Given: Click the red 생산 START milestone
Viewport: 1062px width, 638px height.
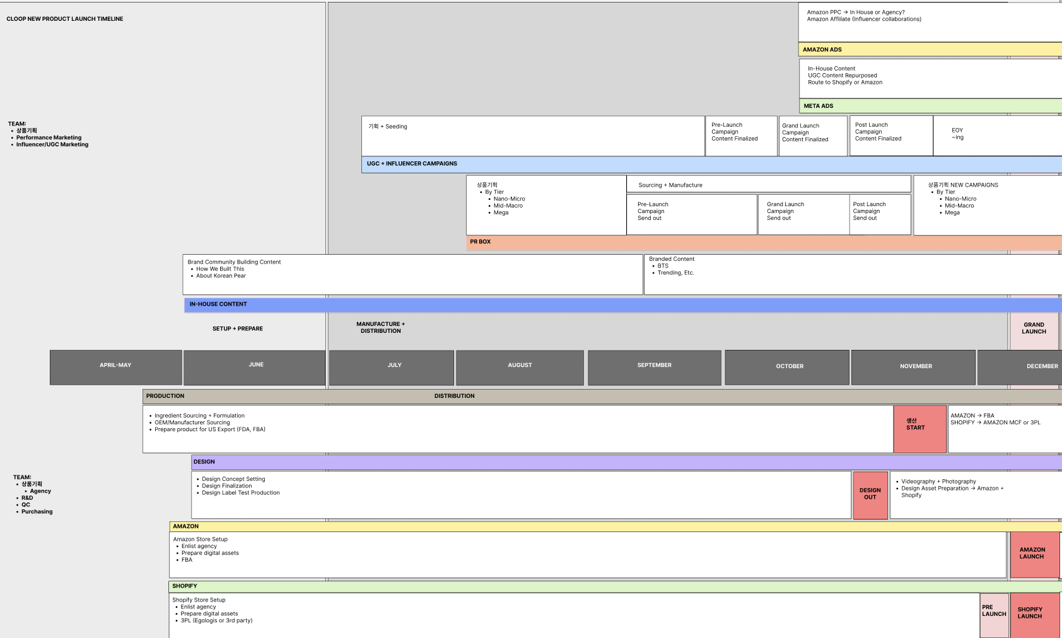Looking at the screenshot, I should click(919, 429).
